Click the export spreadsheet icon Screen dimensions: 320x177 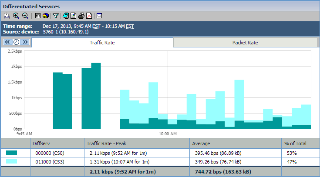coord(73,16)
